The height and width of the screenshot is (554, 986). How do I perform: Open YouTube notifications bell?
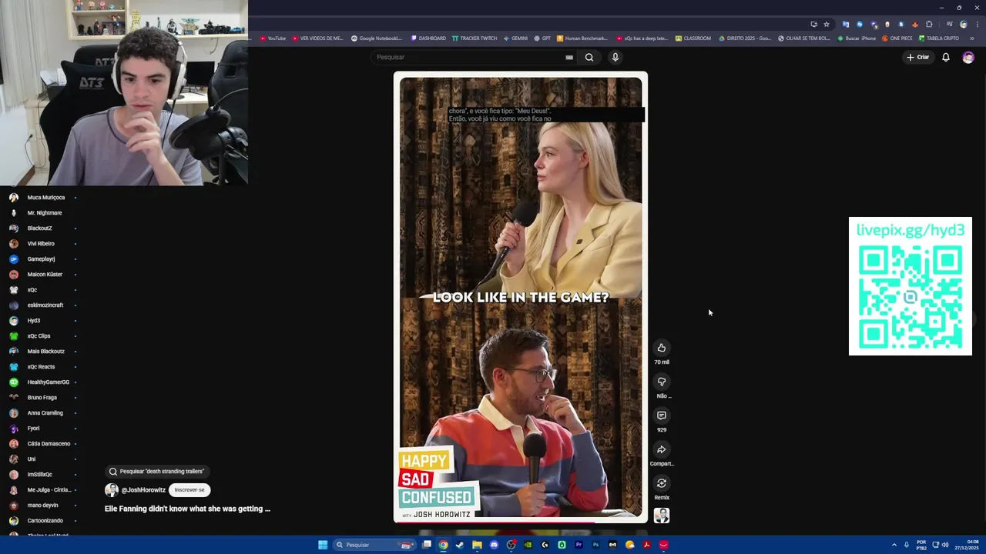[945, 57]
